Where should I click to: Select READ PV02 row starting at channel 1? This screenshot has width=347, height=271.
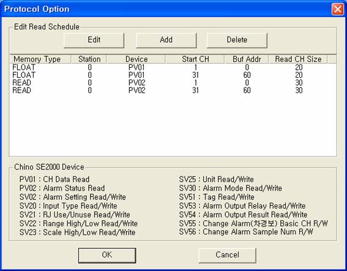[x=173, y=83]
